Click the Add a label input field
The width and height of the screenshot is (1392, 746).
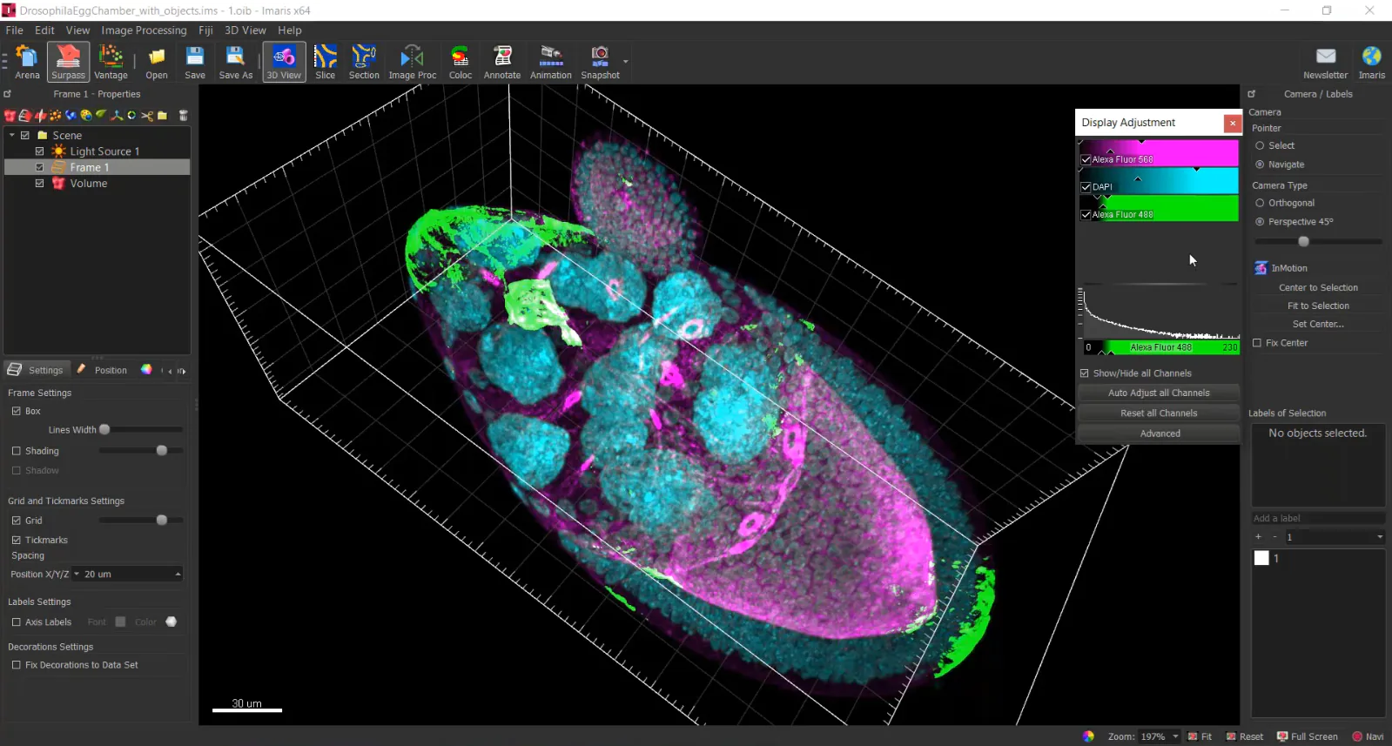click(x=1317, y=519)
